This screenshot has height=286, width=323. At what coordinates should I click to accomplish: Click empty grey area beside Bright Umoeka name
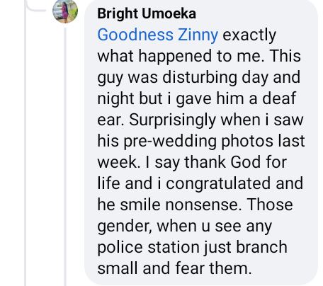click(x=255, y=13)
